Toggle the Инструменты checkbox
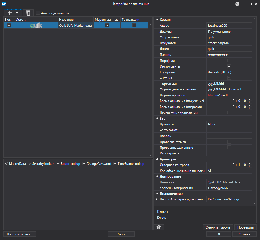Viewport: 260px width, 240px height. [x=229, y=66]
